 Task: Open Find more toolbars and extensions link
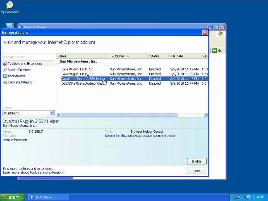point(29,169)
